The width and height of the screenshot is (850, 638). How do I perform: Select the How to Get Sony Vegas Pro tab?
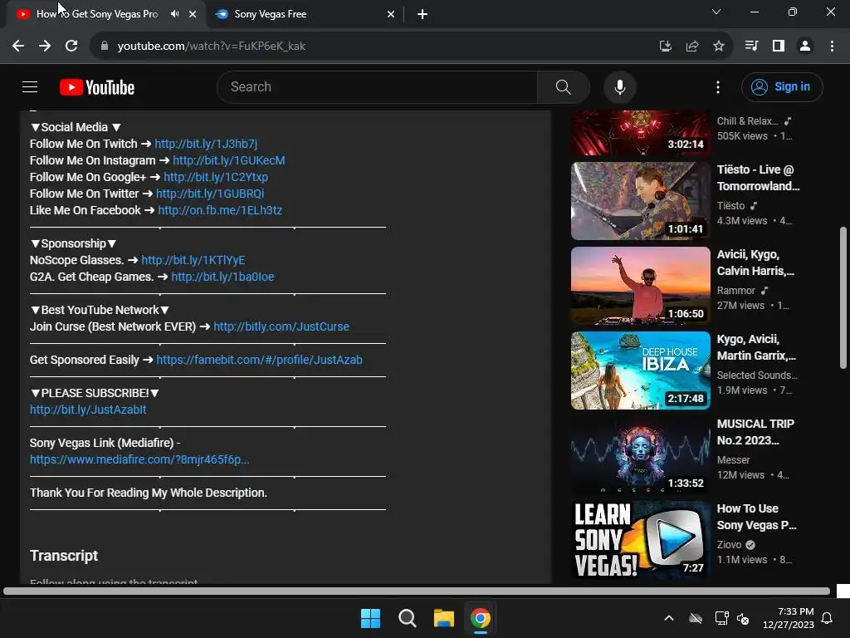pyautogui.click(x=98, y=14)
